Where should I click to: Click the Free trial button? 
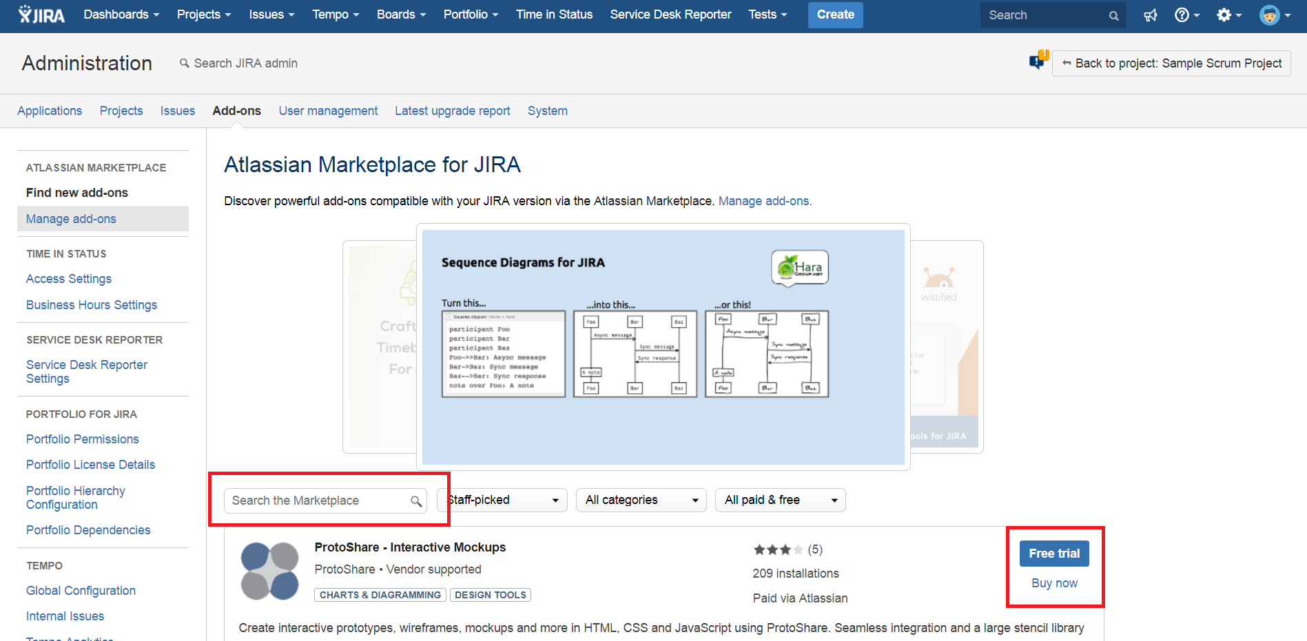(1053, 554)
